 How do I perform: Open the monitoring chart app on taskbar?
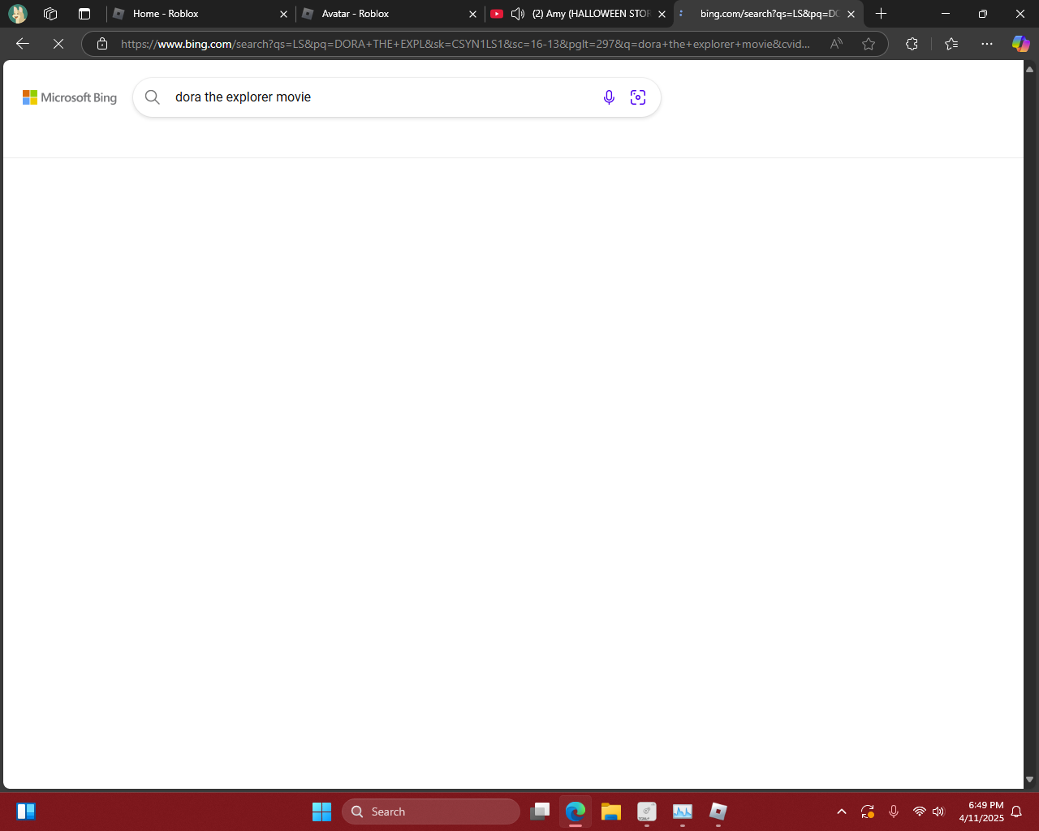click(x=683, y=812)
